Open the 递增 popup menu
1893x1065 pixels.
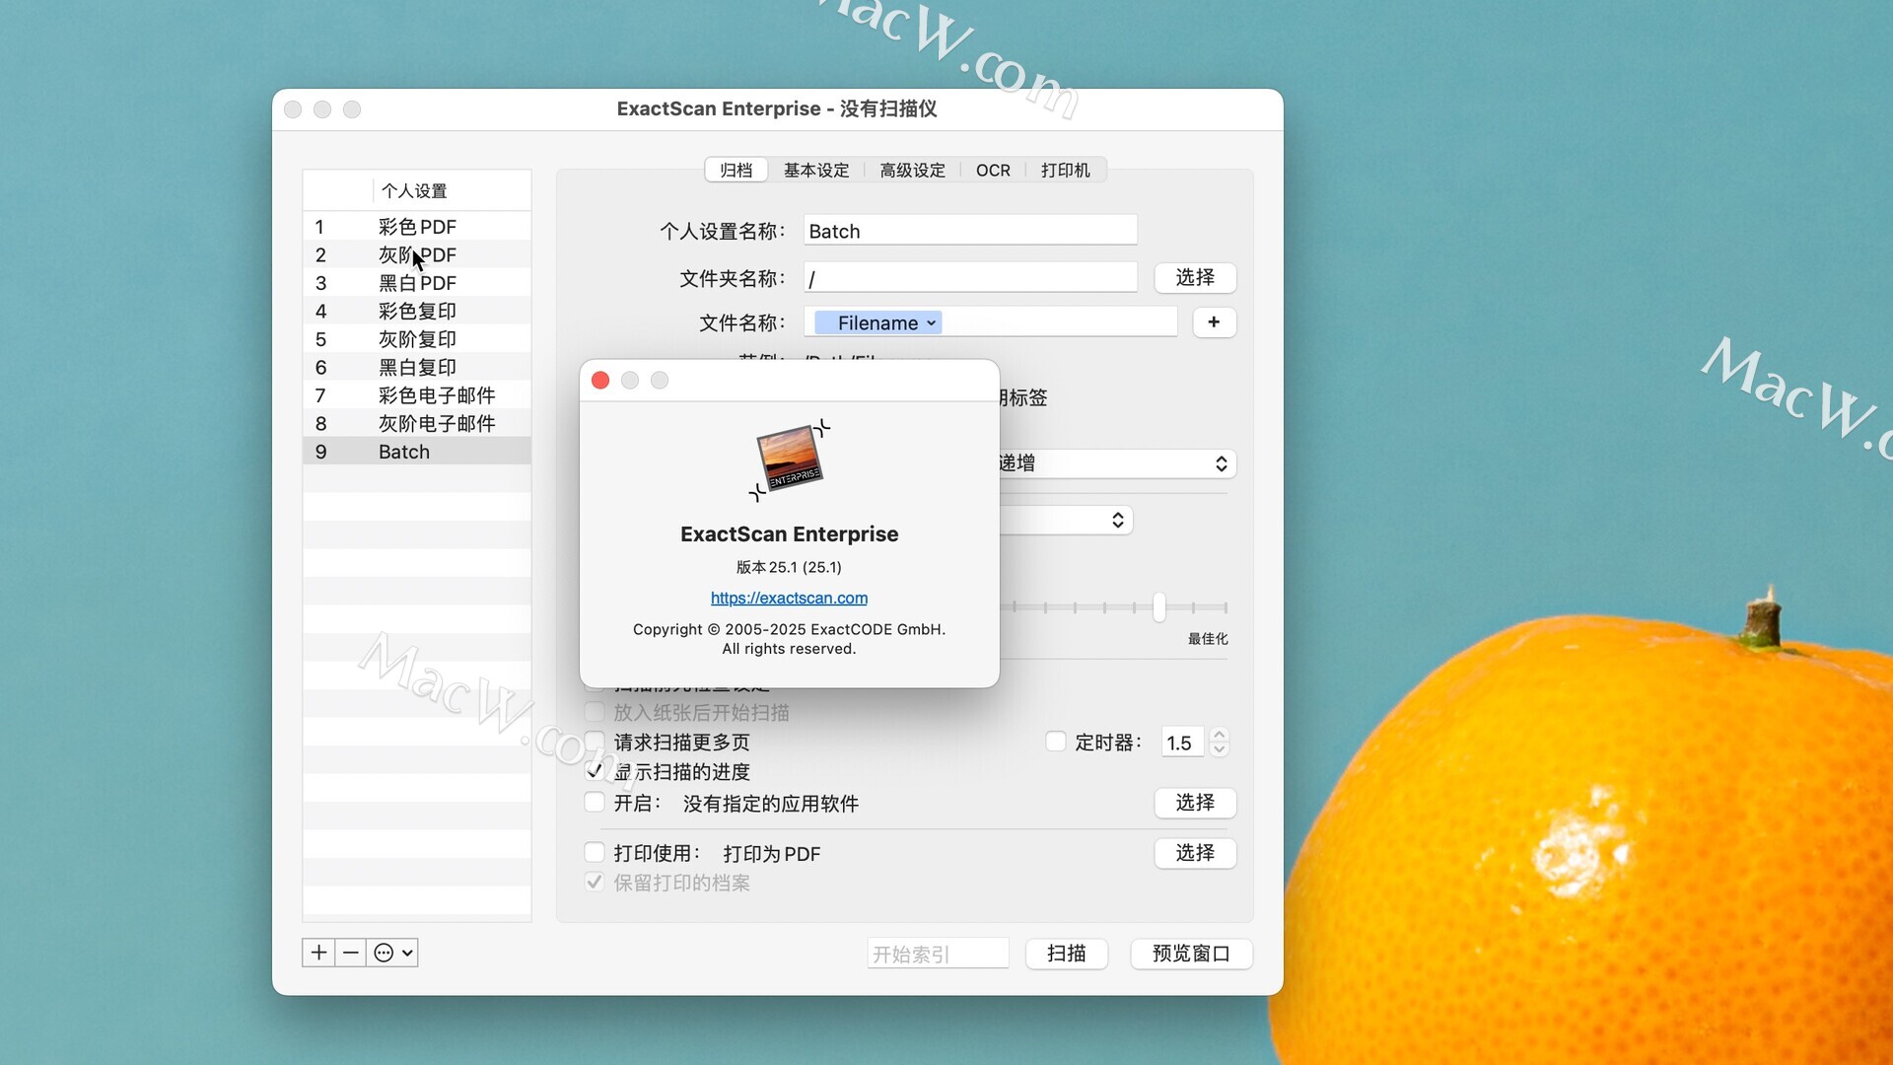coord(1116,463)
